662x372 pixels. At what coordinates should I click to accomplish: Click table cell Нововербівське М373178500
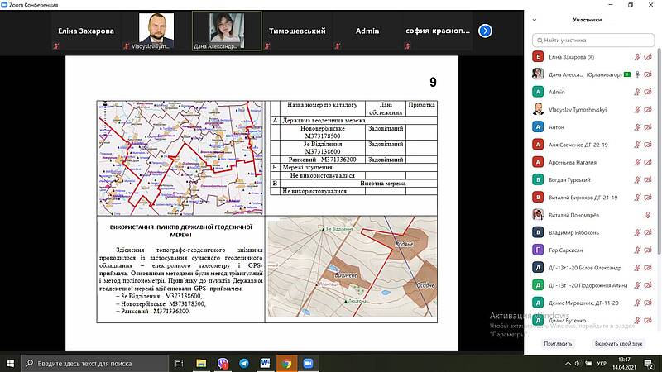[x=323, y=132]
